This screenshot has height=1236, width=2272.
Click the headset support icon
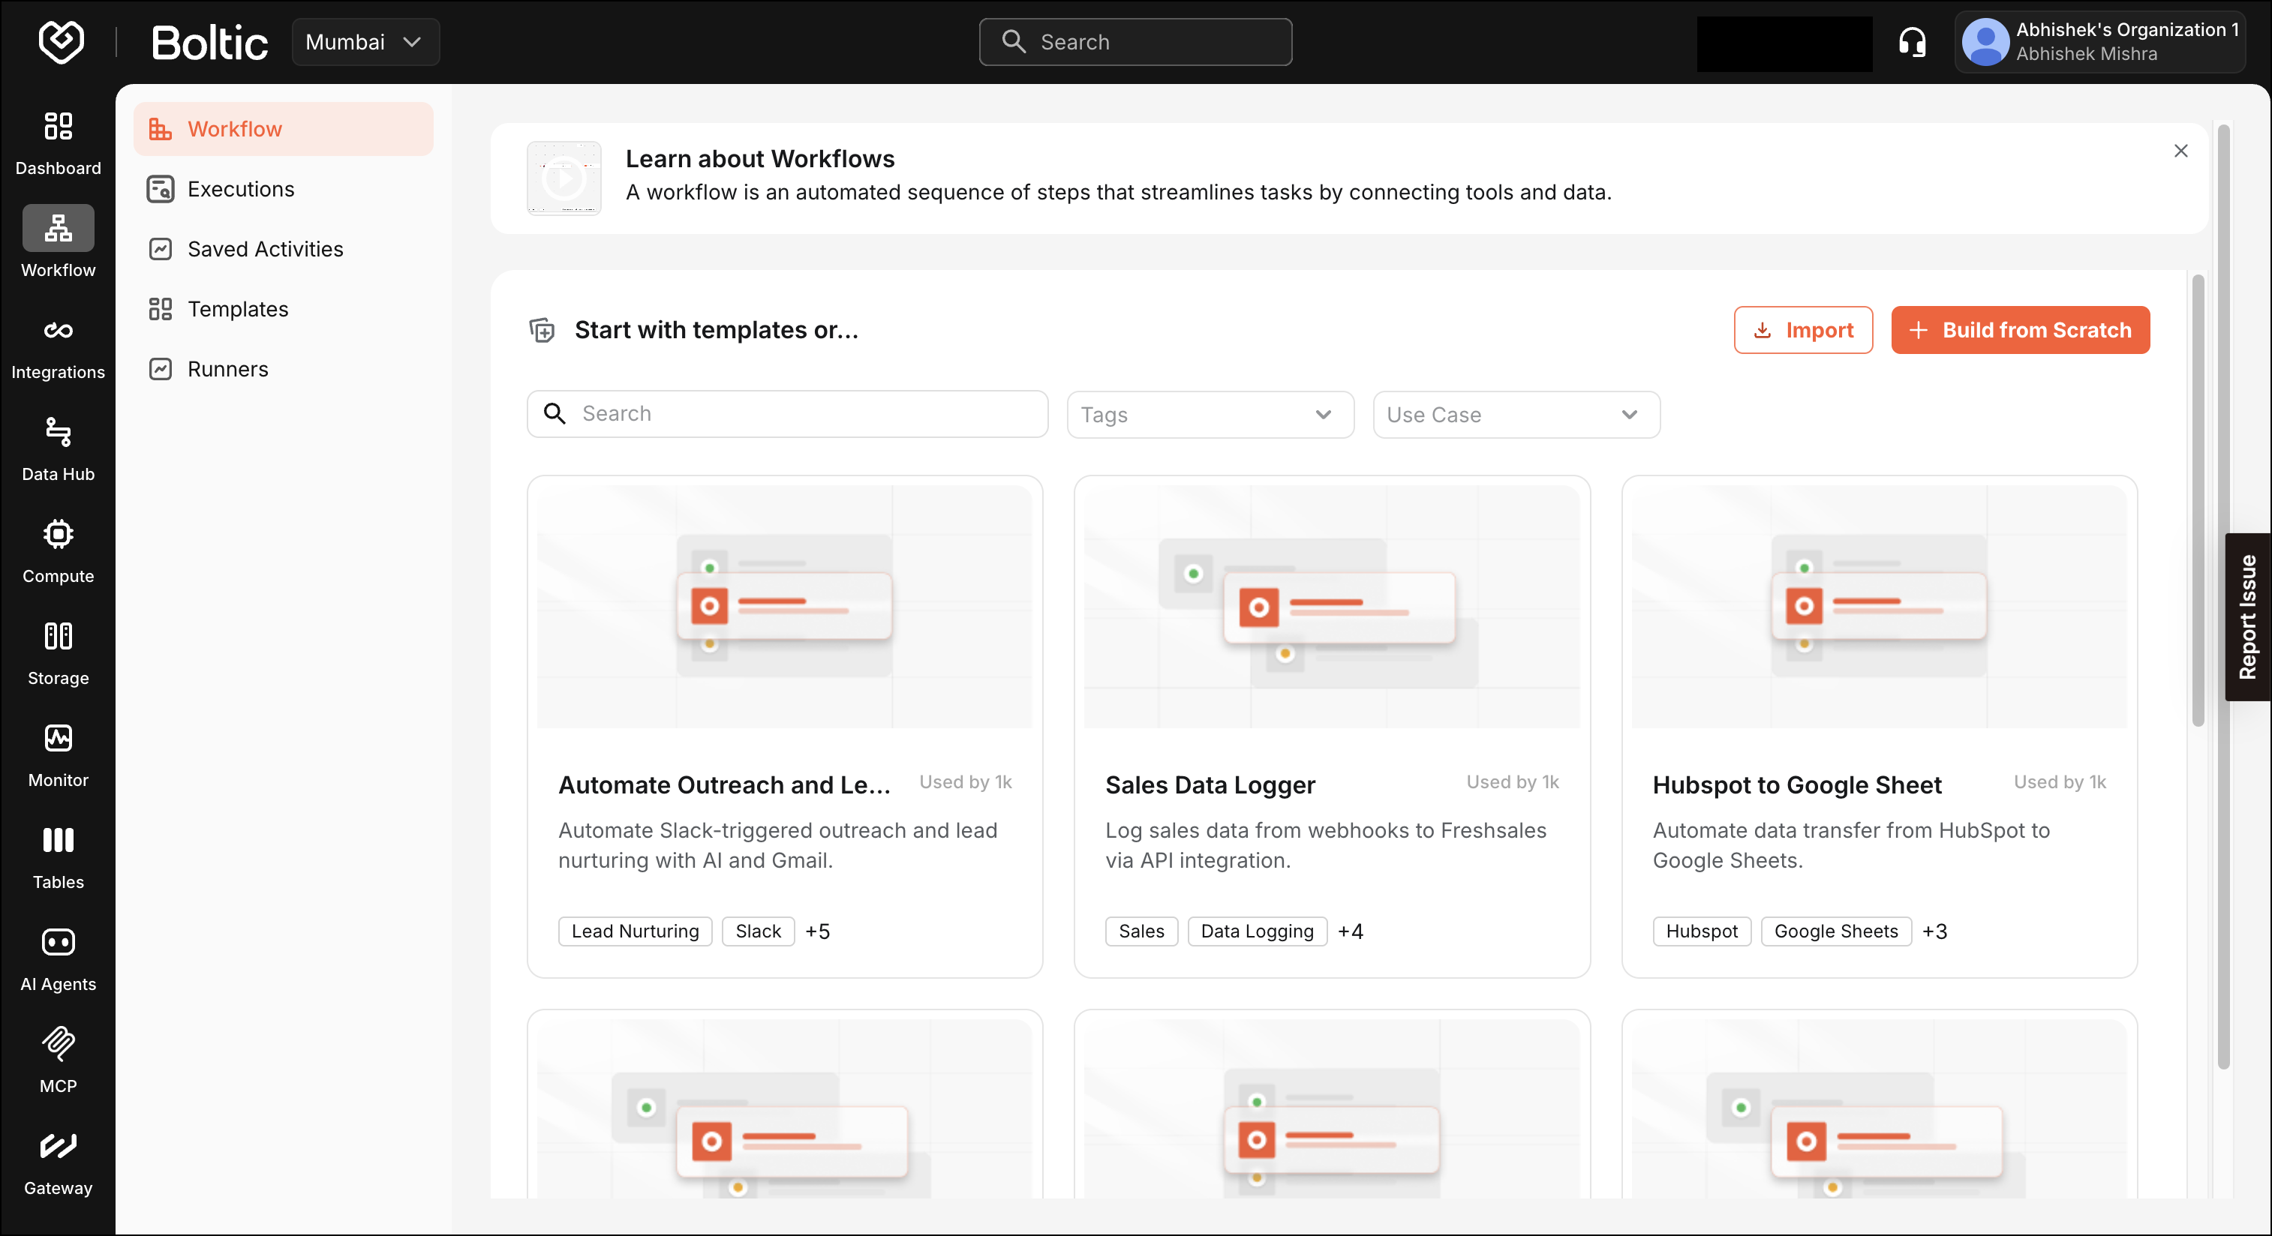1911,42
